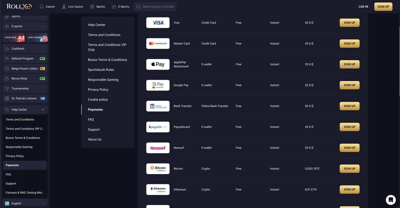The width and height of the screenshot is (400, 208).
Task: Open Terms and Conditions in sidebar submenu
Action: 20,120
